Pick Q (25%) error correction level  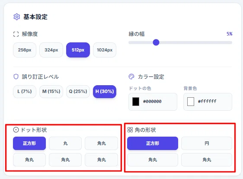click(x=78, y=91)
